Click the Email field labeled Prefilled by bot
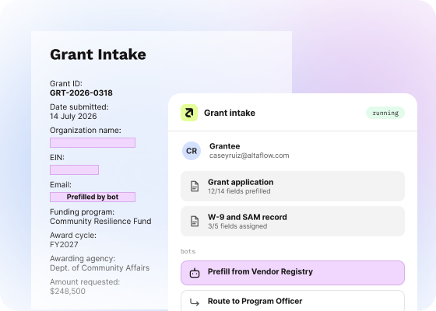The height and width of the screenshot is (311, 436). 93,197
